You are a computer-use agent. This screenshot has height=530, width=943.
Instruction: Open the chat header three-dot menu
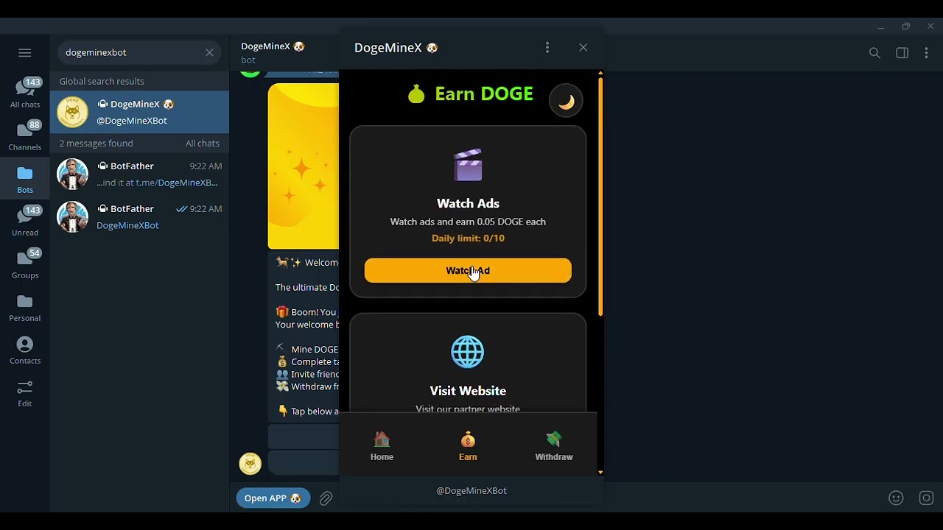pos(927,53)
